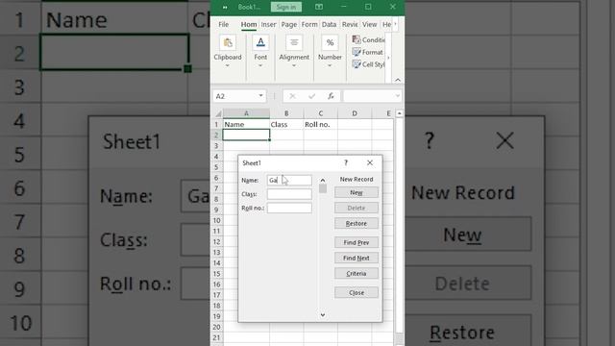
Task: Expand the Clipboard group arrow
Action: [x=228, y=65]
